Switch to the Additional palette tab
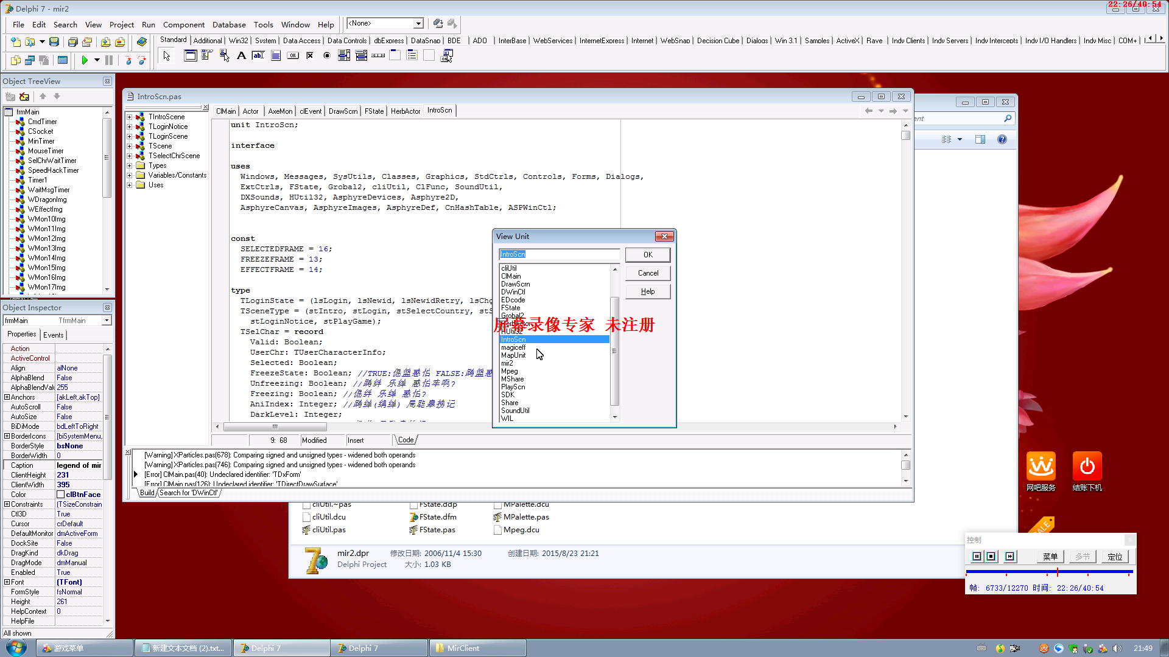 pos(208,41)
